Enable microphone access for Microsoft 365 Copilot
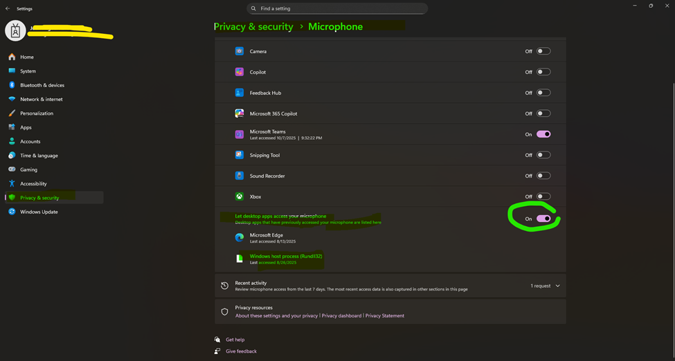Viewport: 675px width, 361px height. pyautogui.click(x=543, y=113)
